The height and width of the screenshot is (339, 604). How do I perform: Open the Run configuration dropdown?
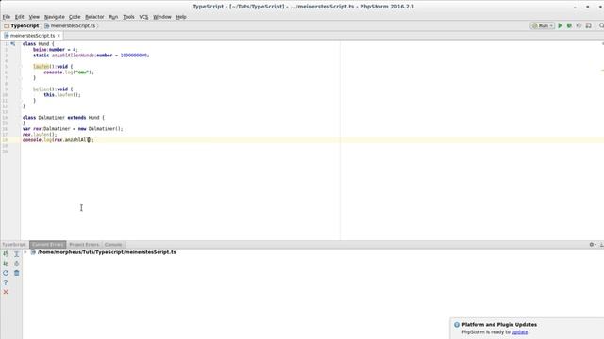click(x=543, y=25)
